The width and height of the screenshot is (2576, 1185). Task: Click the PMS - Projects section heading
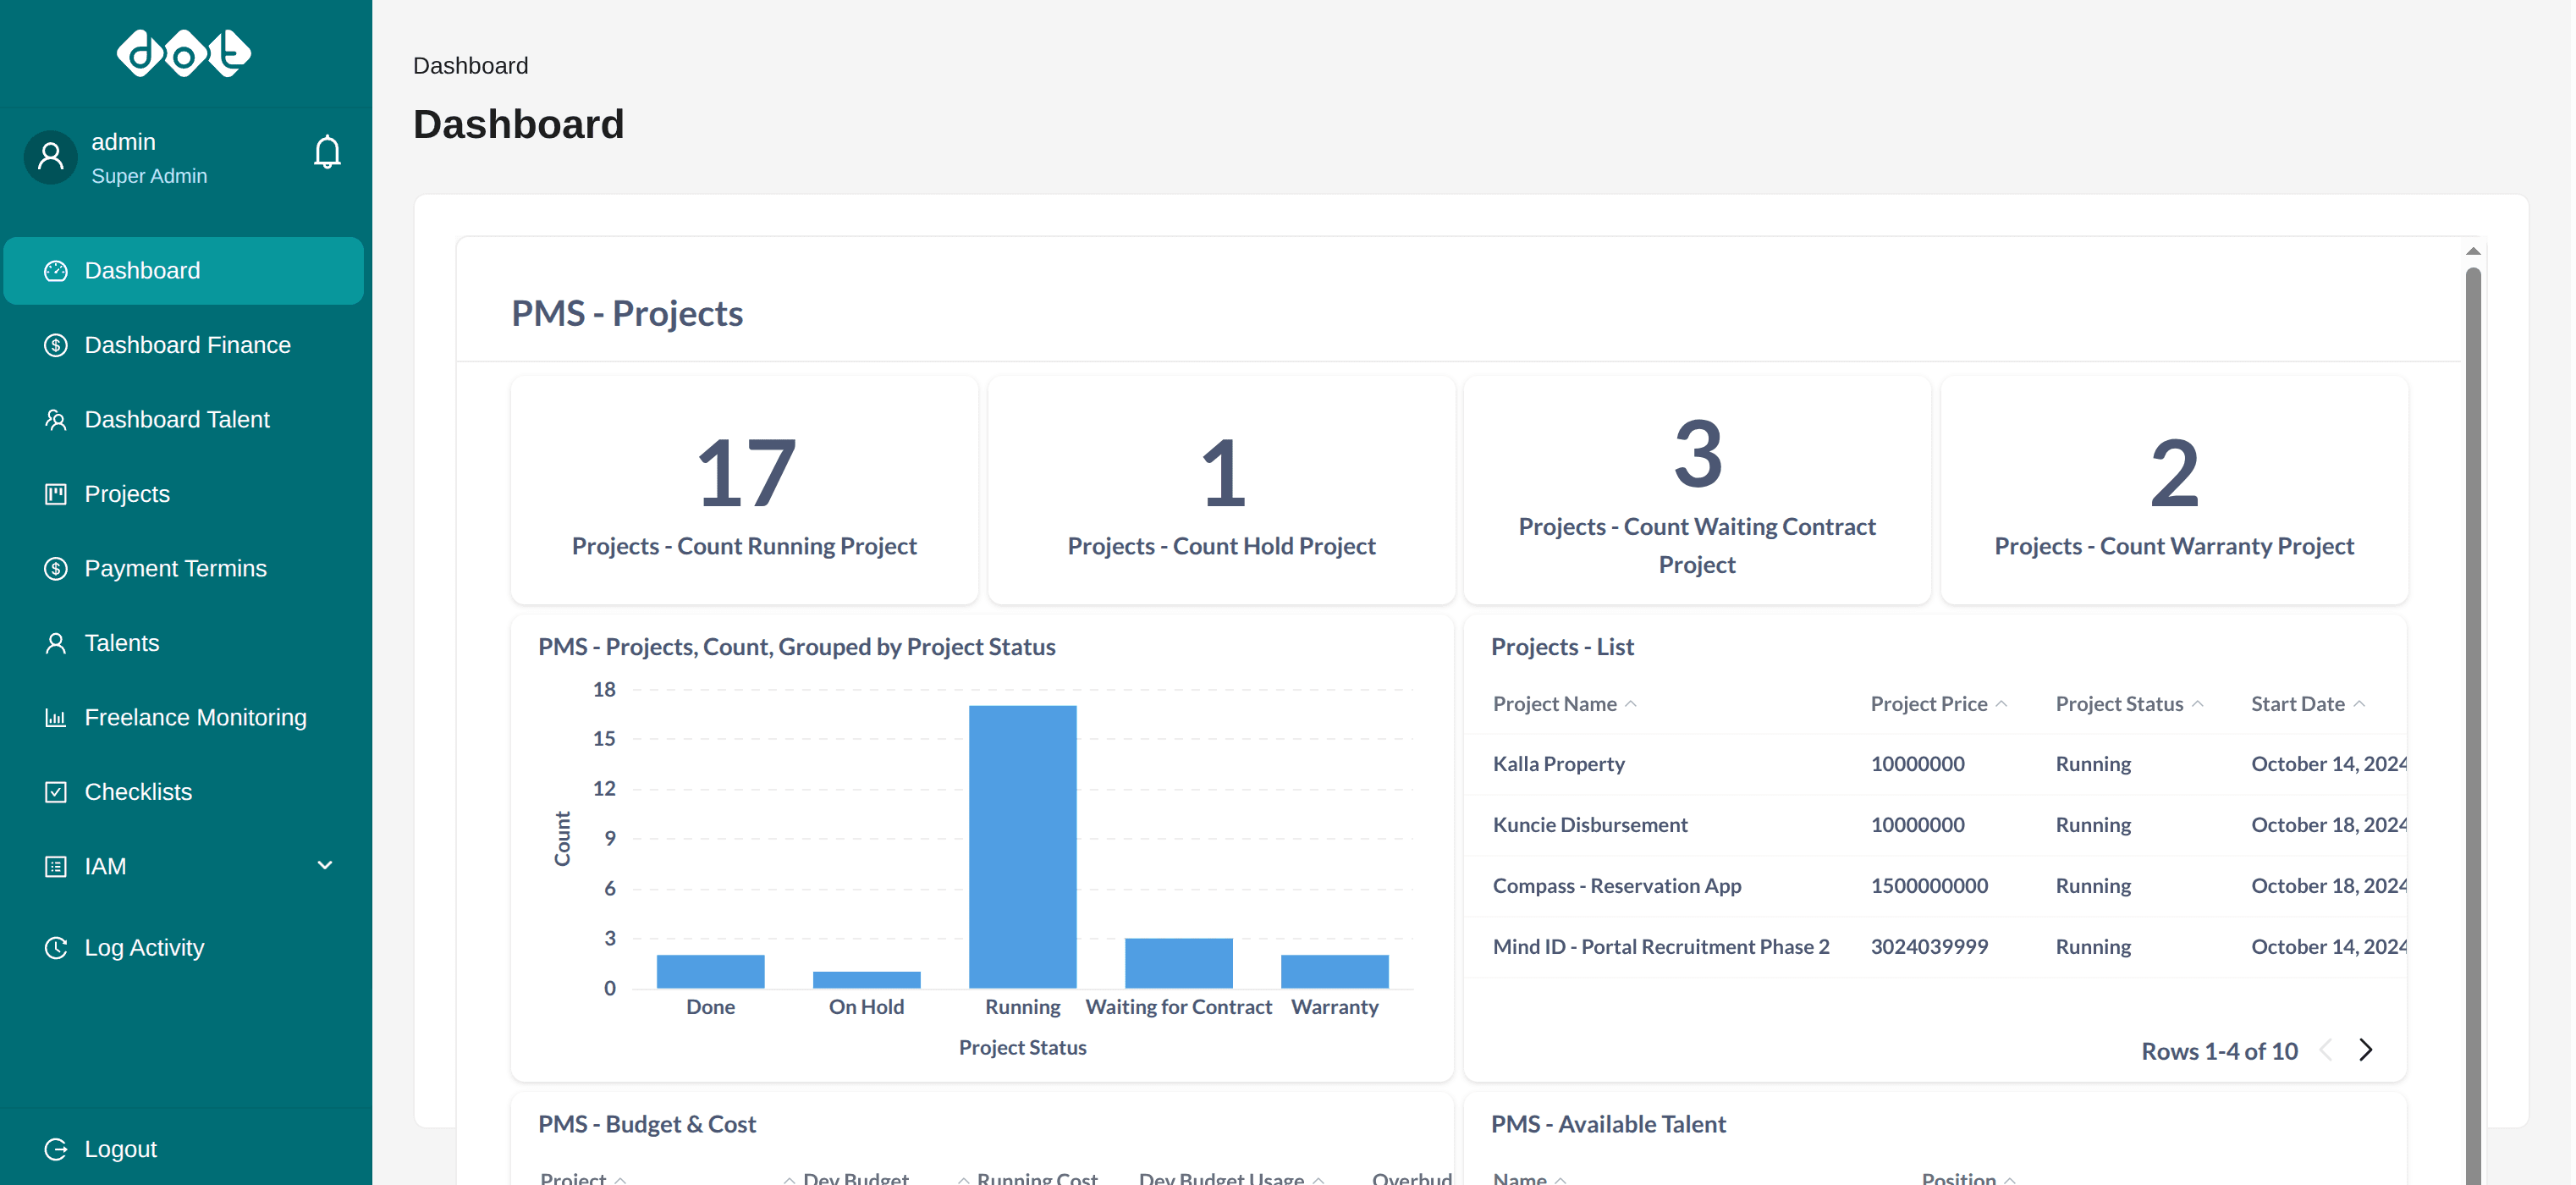pyautogui.click(x=627, y=313)
